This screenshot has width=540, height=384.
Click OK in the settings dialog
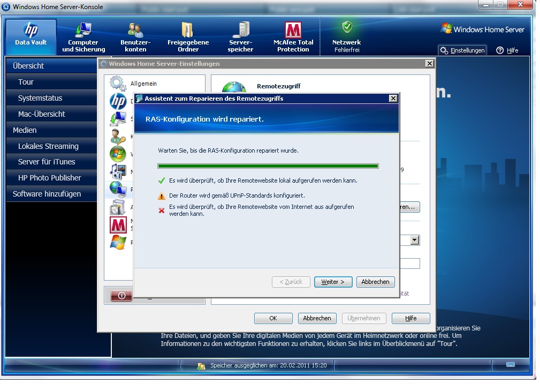point(273,318)
